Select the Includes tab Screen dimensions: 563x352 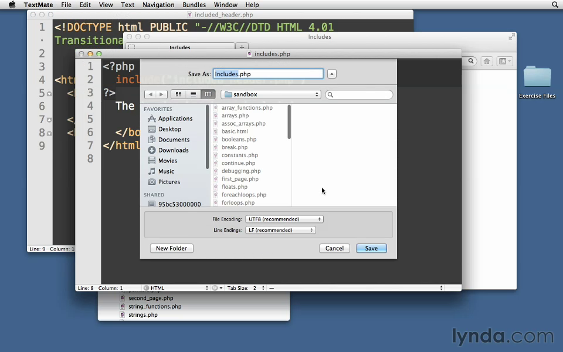tap(180, 47)
